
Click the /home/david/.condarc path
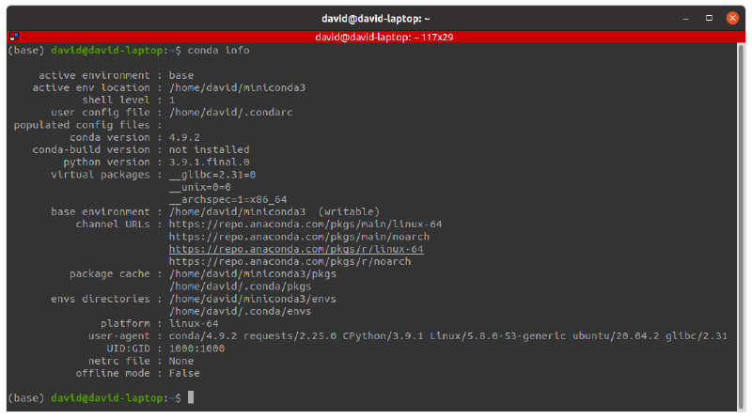click(x=230, y=112)
